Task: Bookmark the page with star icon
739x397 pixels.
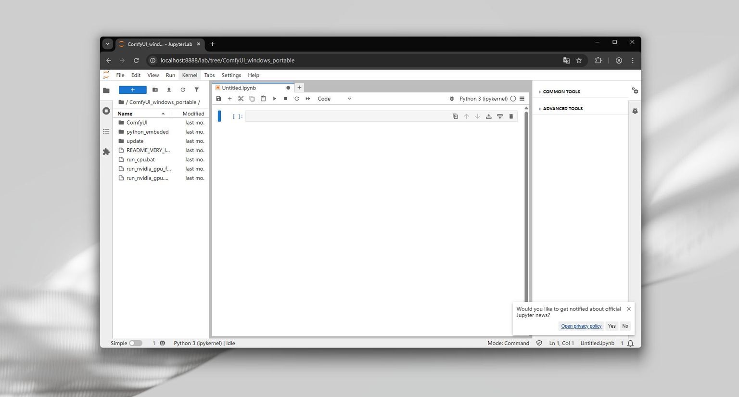Action: [x=579, y=61]
